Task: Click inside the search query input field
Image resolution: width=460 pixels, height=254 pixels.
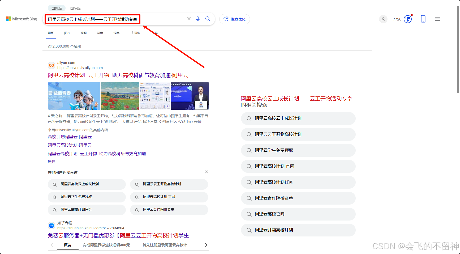Action: pyautogui.click(x=114, y=19)
